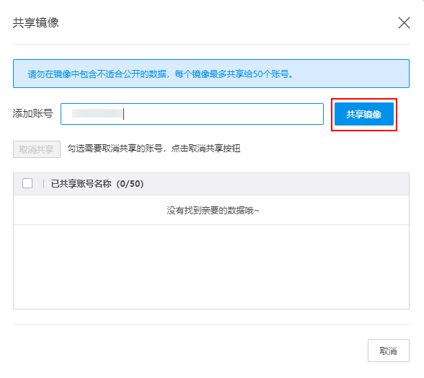Click the 共享镜像 dialog title
The width and height of the screenshot is (424, 378).
pyautogui.click(x=36, y=23)
